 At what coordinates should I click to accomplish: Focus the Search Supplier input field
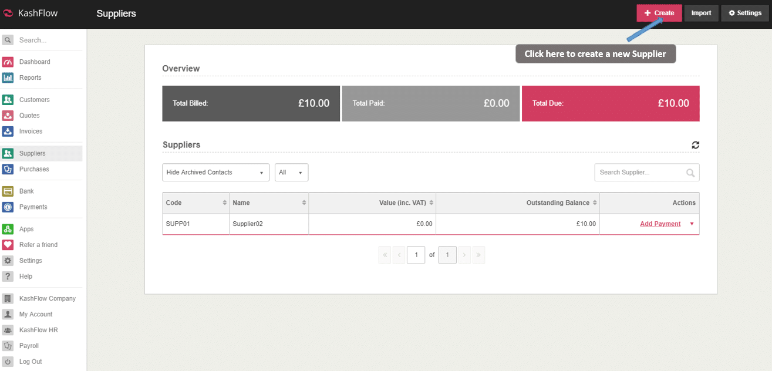click(640, 173)
